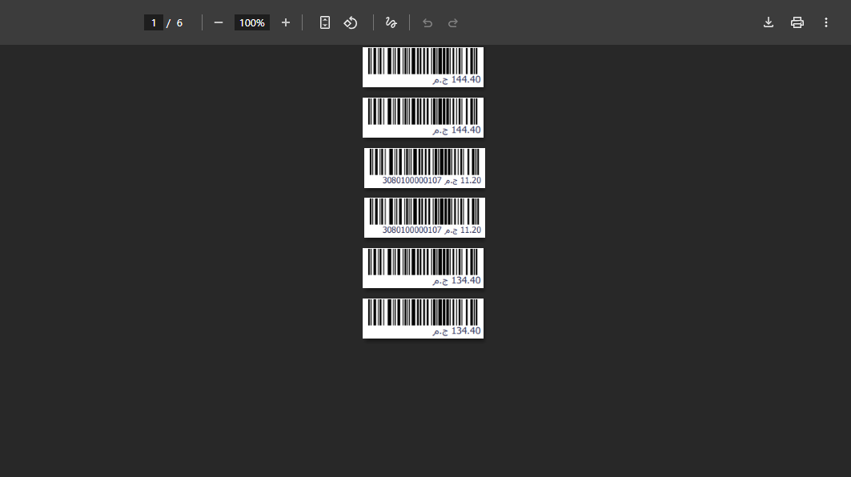851x477 pixels.
Task: Click the redo arrow icon
Action: pyautogui.click(x=453, y=22)
